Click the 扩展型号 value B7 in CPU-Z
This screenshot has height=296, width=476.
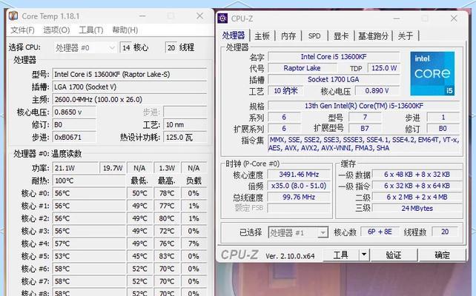[365, 129]
